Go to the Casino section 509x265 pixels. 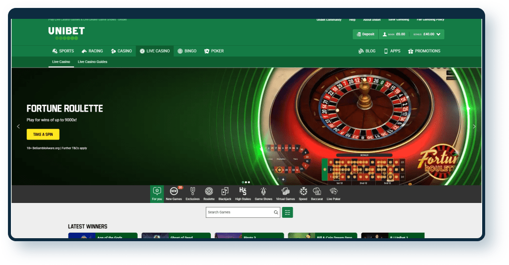[121, 51]
